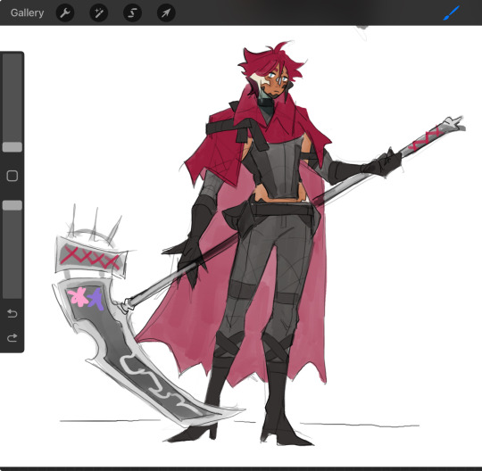This screenshot has height=471, width=482.
Task: Redo the last action
Action: click(x=12, y=338)
